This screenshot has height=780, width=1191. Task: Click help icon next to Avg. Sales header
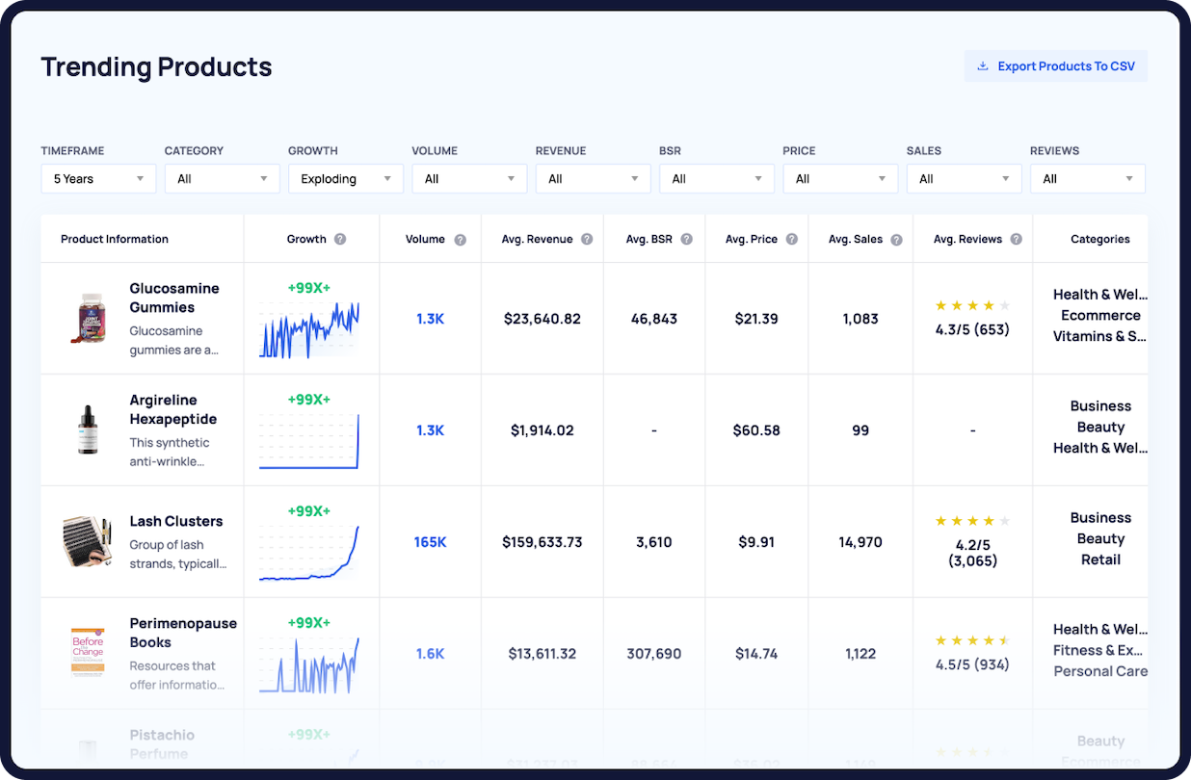click(897, 240)
